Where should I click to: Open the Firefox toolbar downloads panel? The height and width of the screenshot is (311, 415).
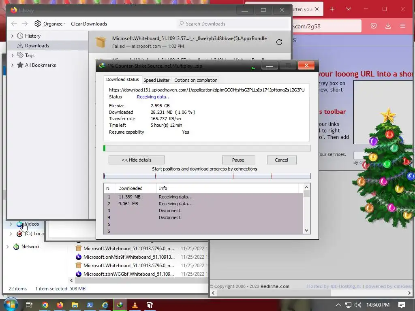click(388, 26)
